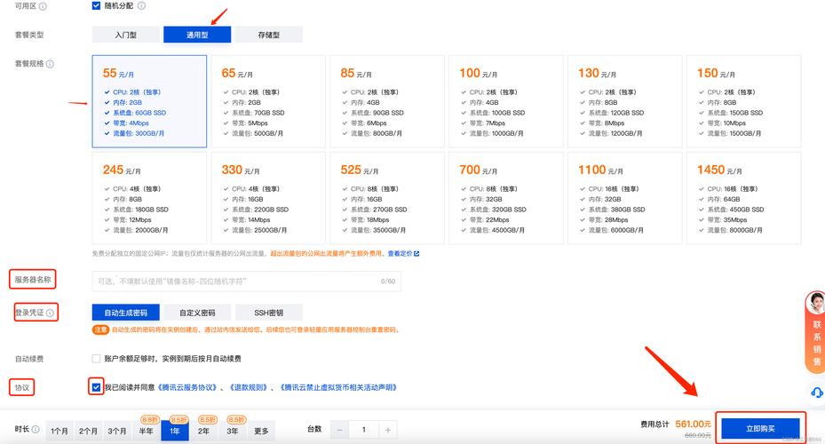
Task: Enable the 自动续费 auto-renew checkbox
Action: click(x=96, y=359)
